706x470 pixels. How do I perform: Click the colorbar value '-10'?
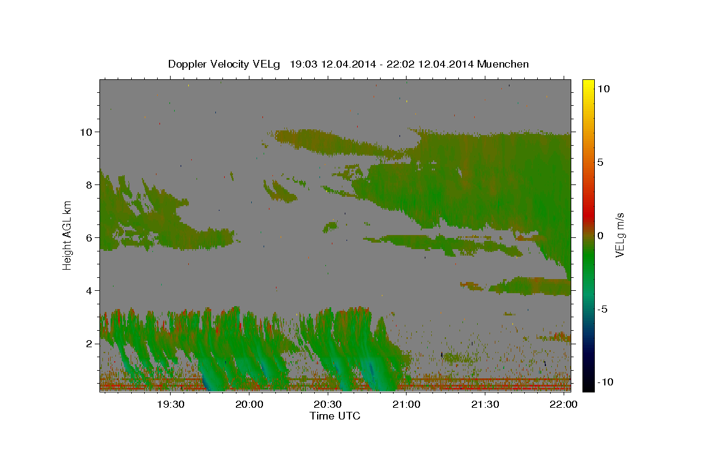click(604, 382)
